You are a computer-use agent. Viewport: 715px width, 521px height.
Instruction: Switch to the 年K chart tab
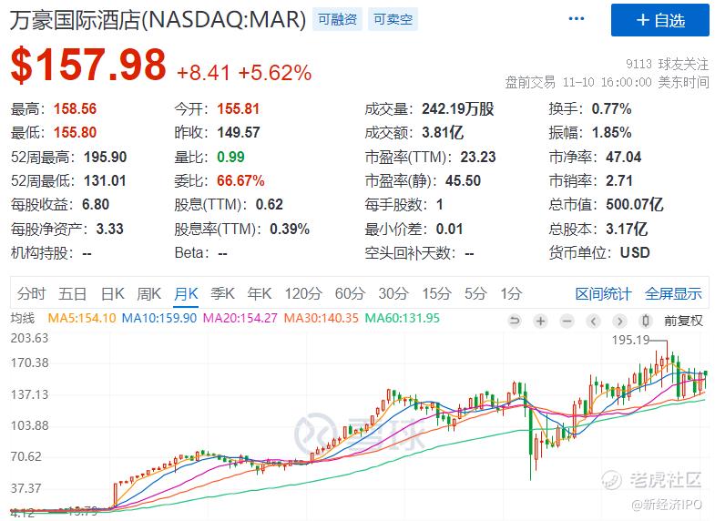click(x=260, y=293)
